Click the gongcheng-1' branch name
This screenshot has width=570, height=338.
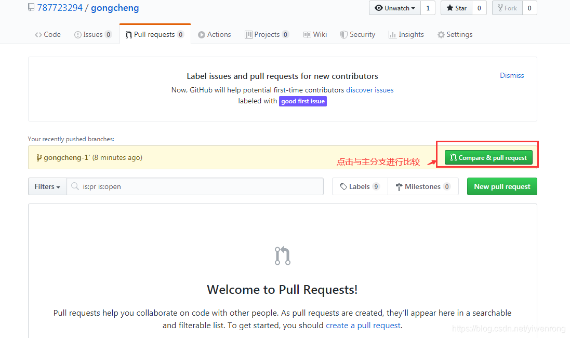coord(67,157)
